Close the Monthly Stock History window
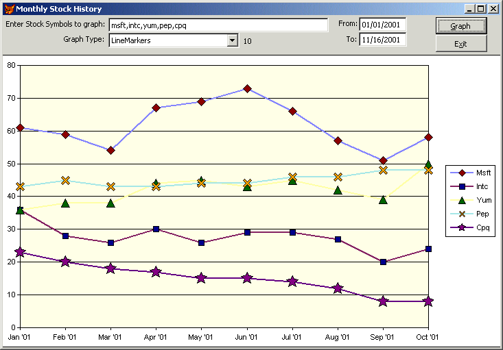 click(493, 9)
